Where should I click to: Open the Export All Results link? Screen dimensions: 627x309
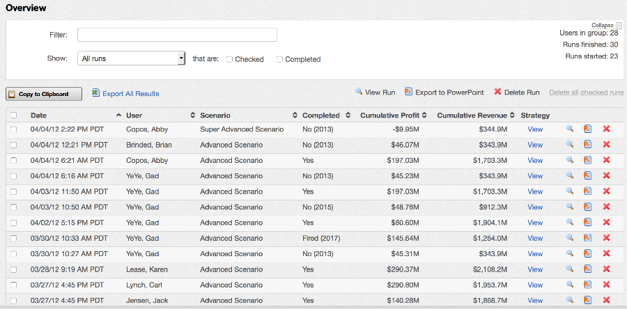[x=131, y=94]
